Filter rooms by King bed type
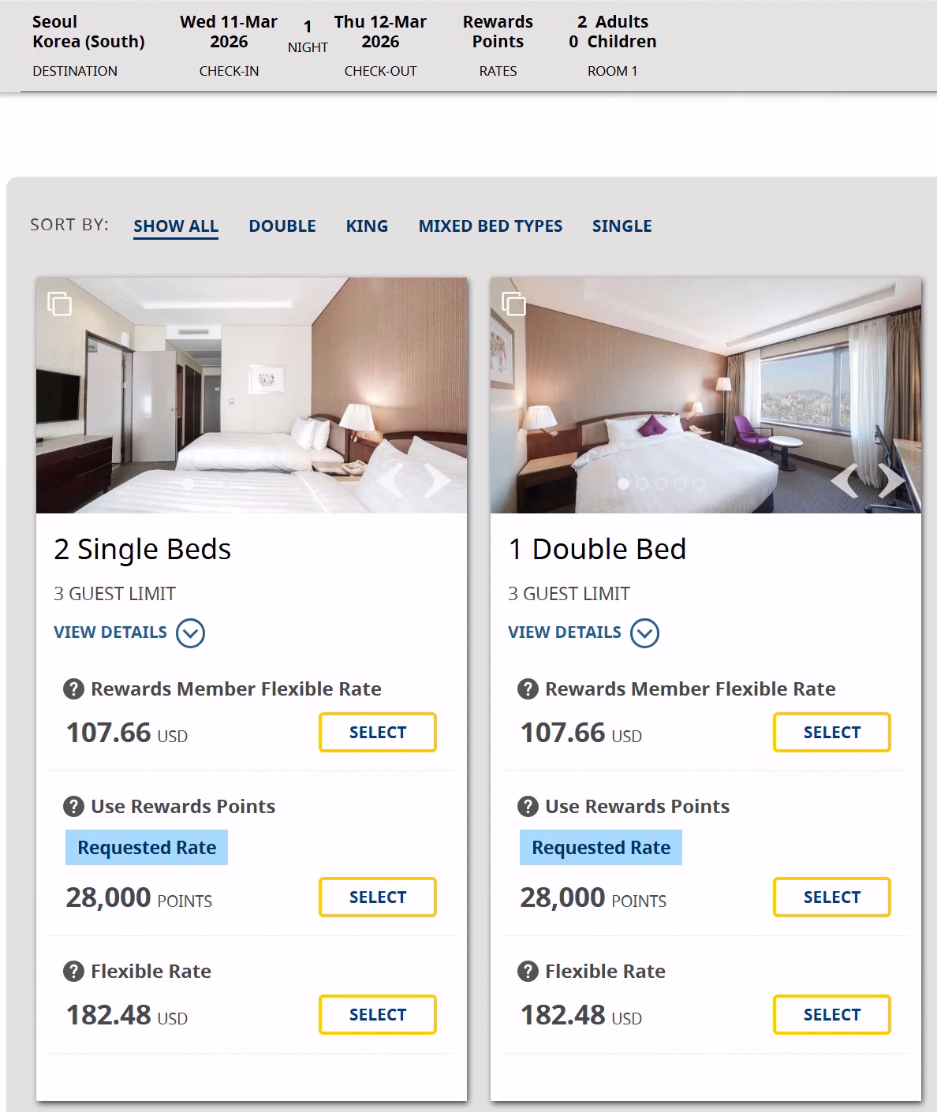Image resolution: width=937 pixels, height=1112 pixels. pos(367,226)
